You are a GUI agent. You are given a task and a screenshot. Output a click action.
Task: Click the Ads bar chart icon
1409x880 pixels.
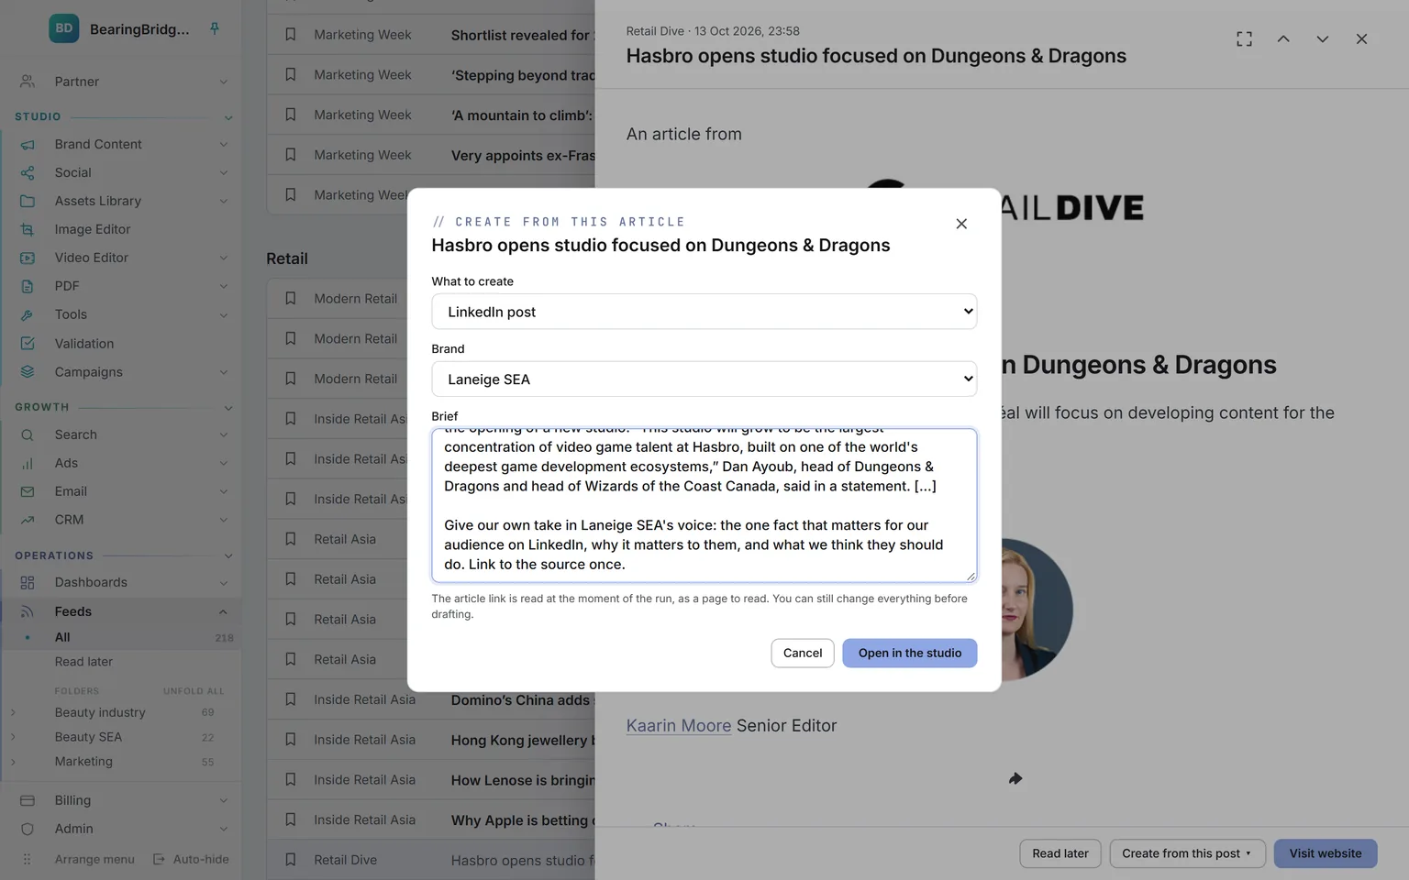tap(28, 463)
